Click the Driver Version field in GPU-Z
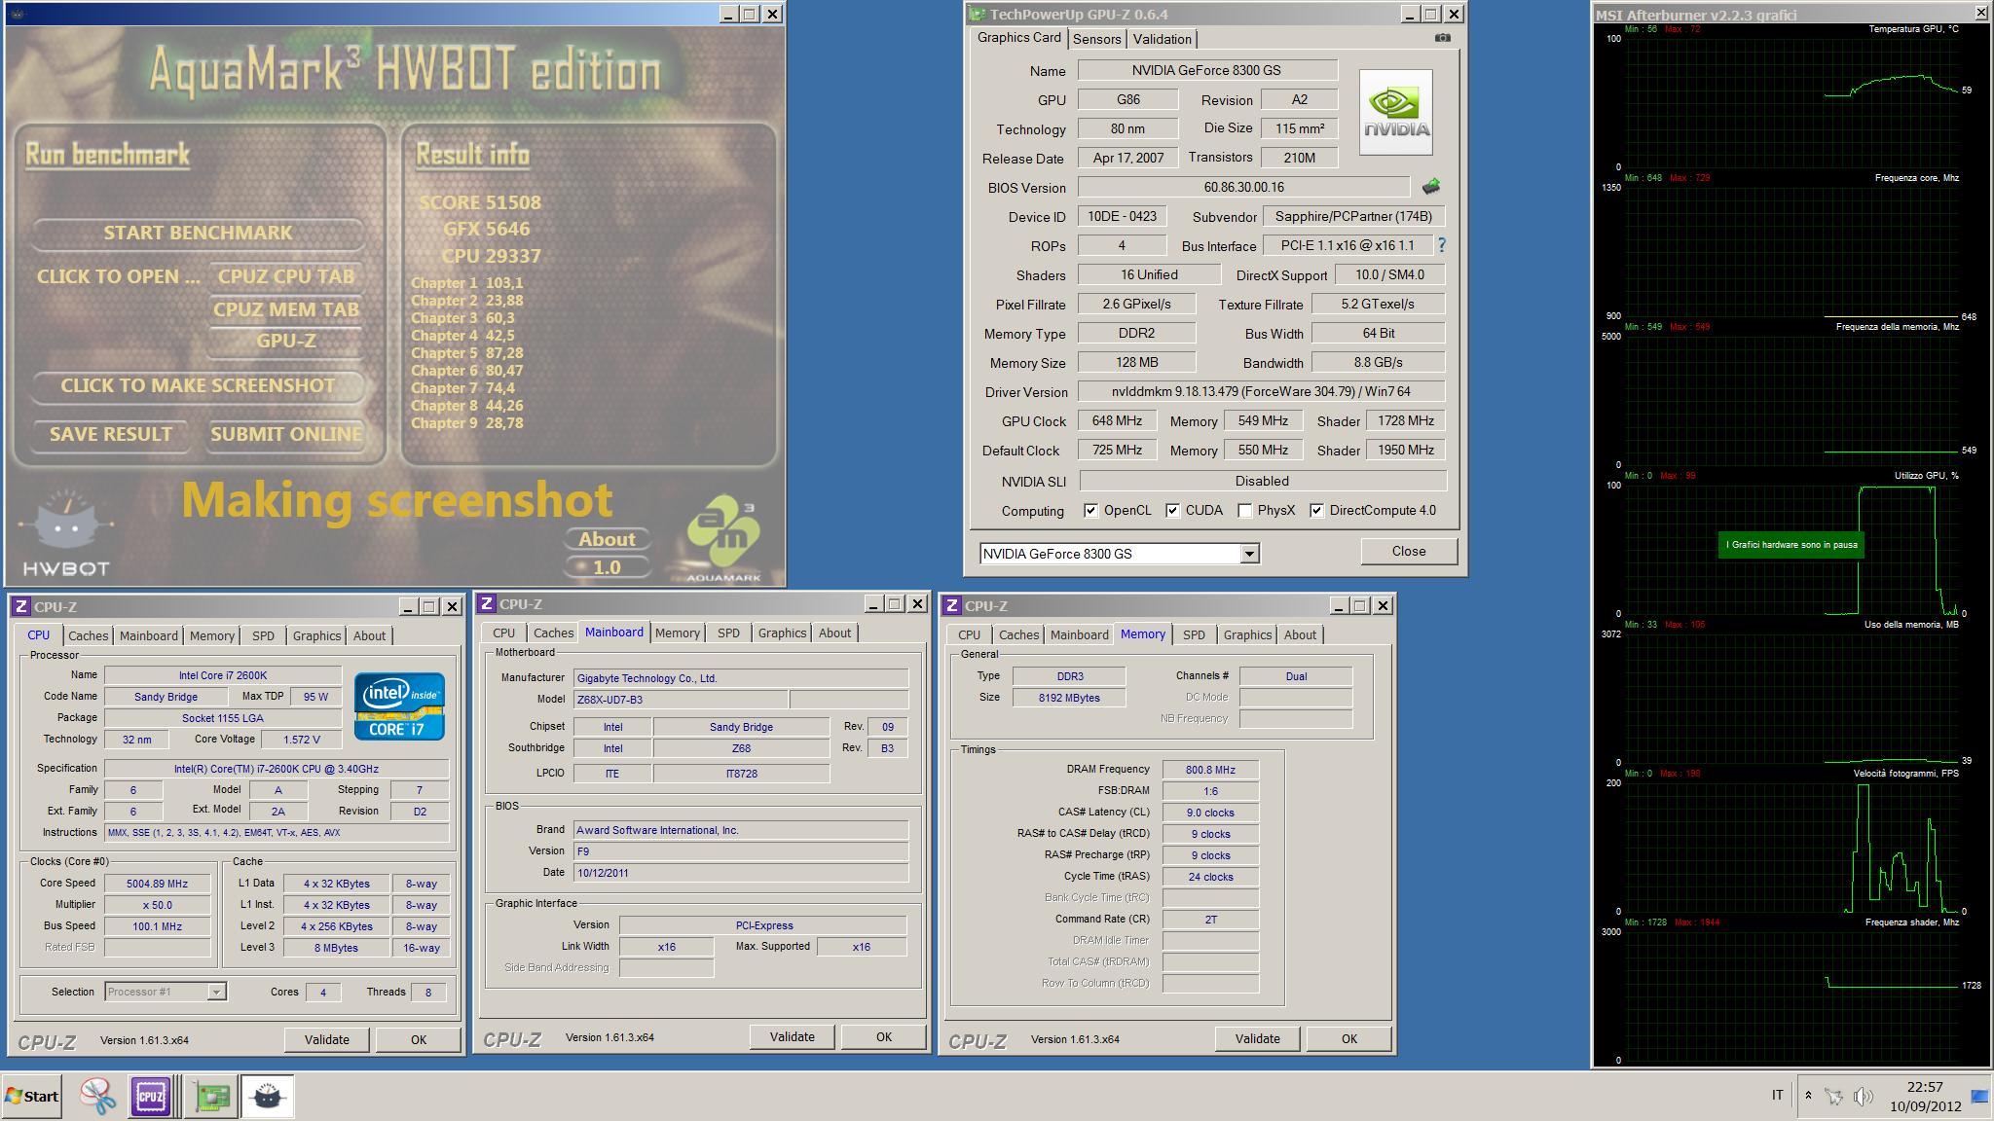Screen dimensions: 1994x1121 click(x=1261, y=391)
